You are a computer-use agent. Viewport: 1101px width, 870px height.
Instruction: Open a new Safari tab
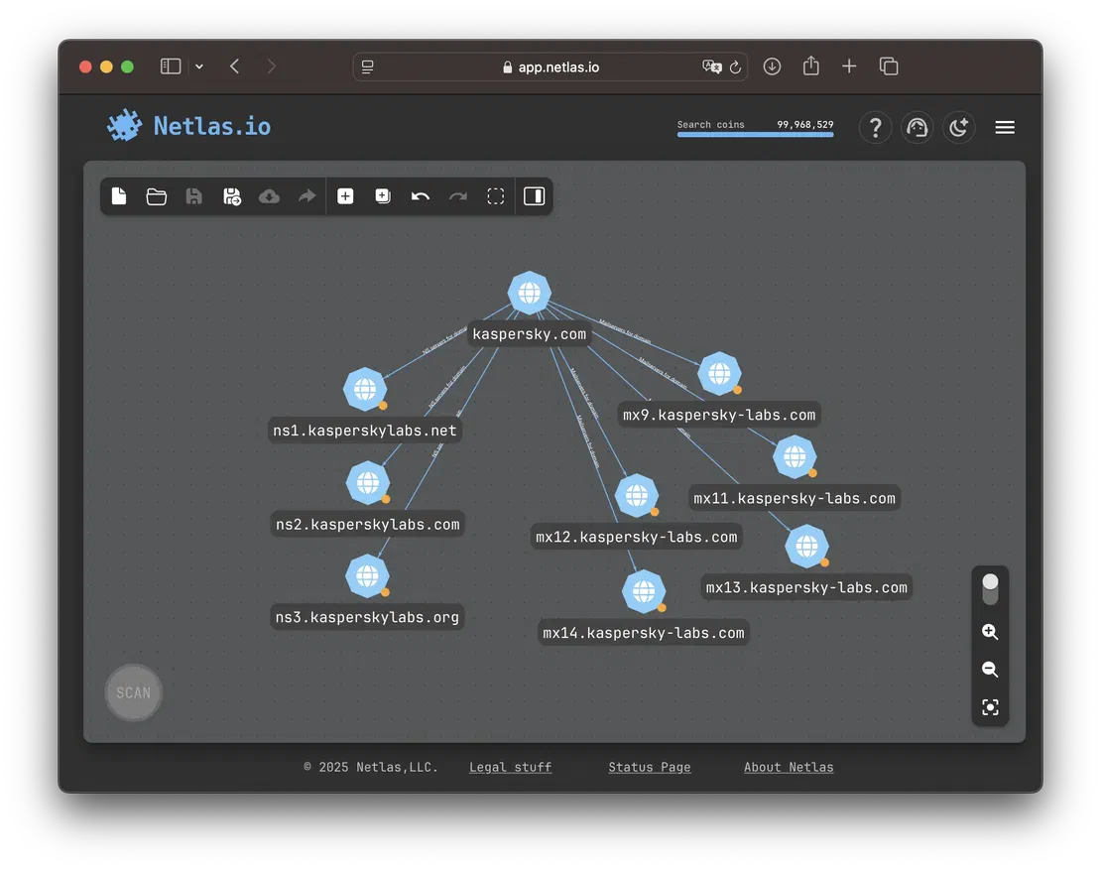click(x=849, y=66)
